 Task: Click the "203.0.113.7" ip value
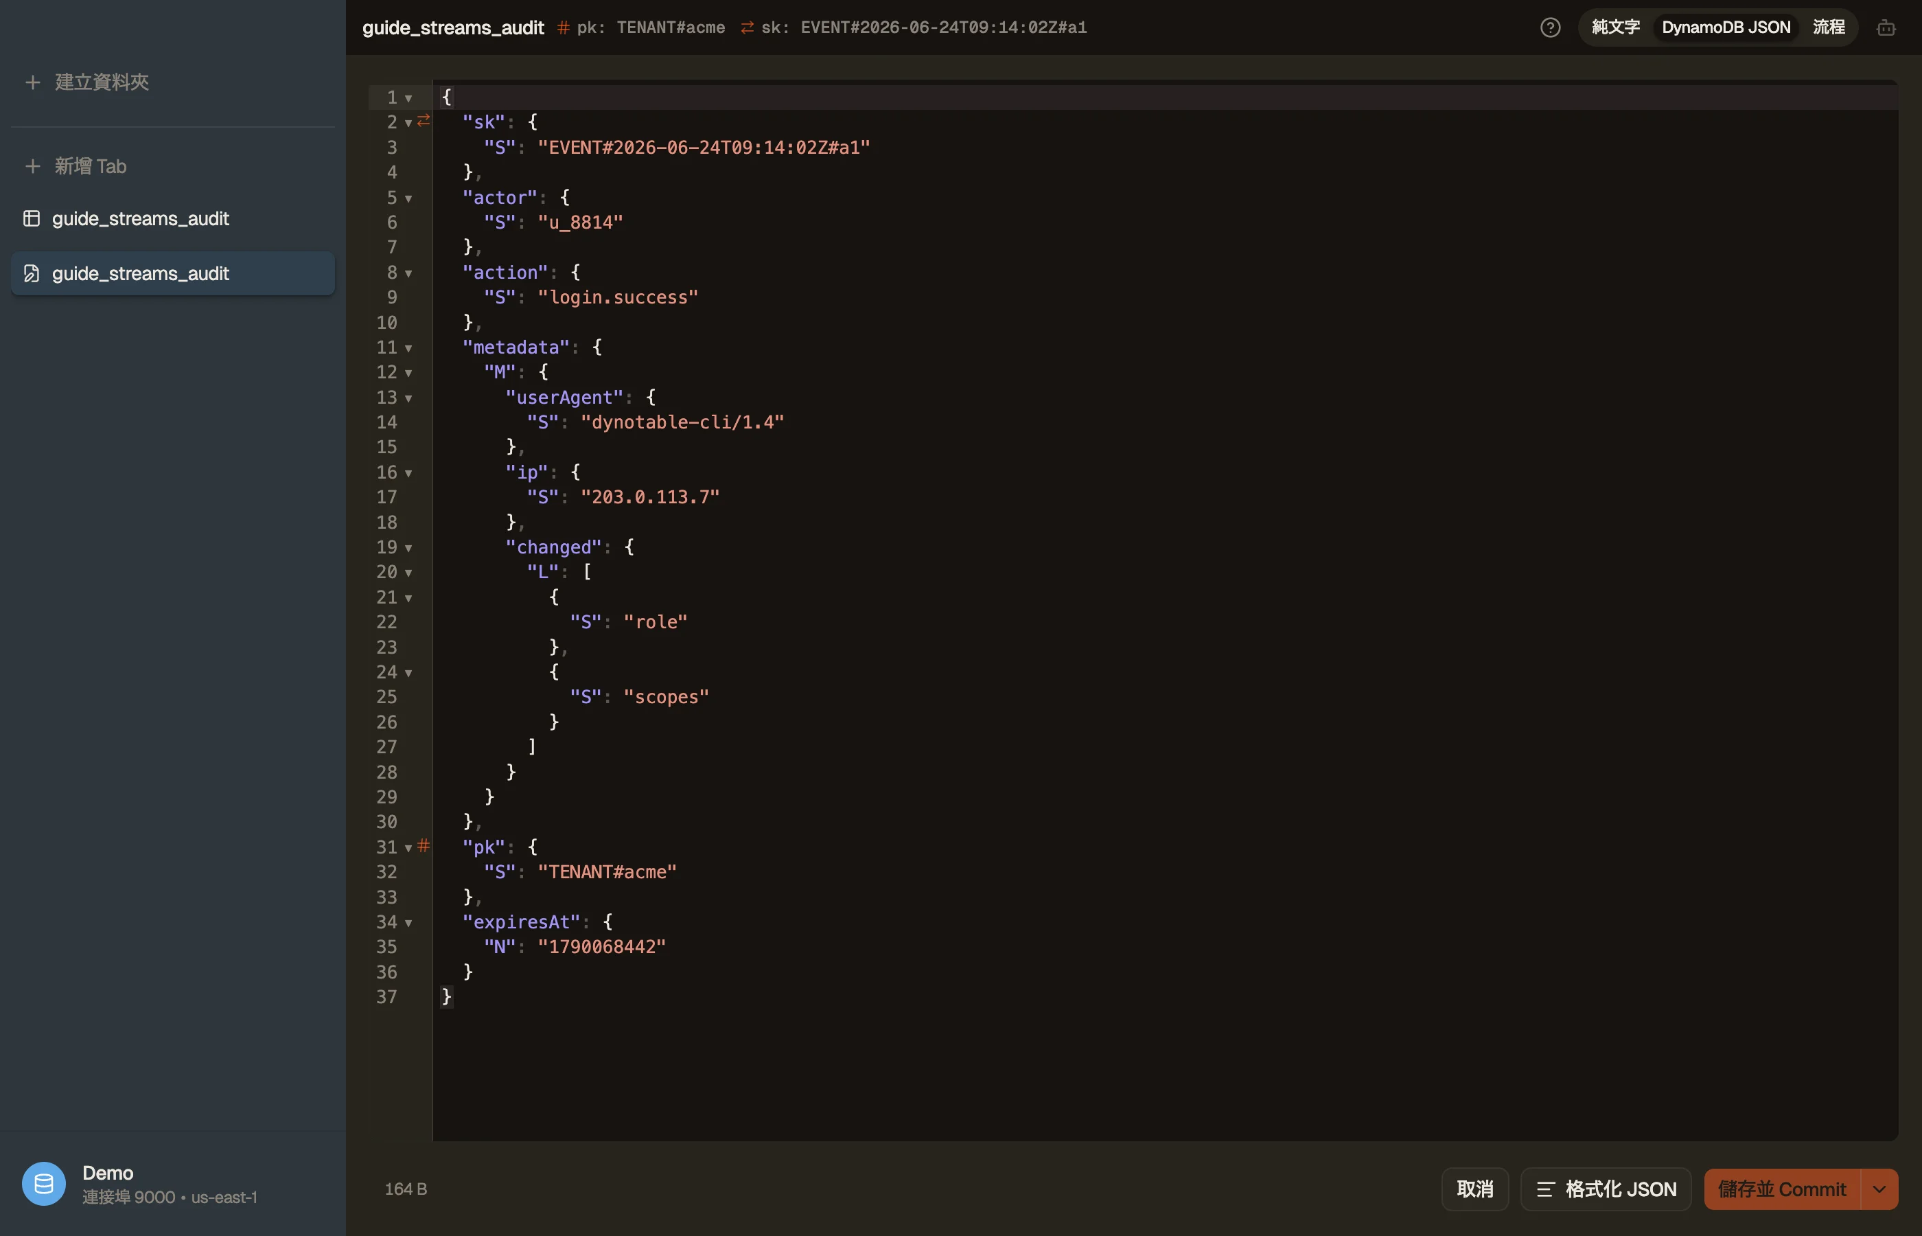tap(650, 498)
